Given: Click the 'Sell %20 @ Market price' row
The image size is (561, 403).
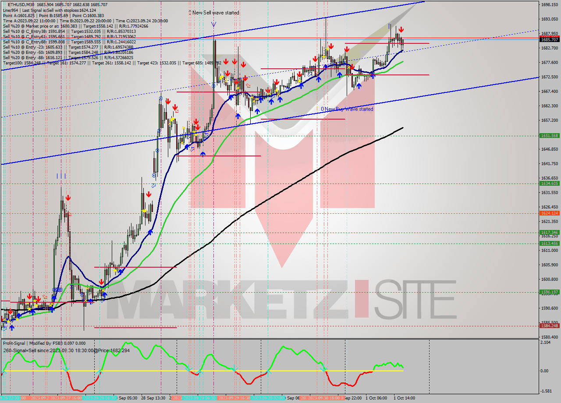Looking at the screenshot, I should point(76,26).
